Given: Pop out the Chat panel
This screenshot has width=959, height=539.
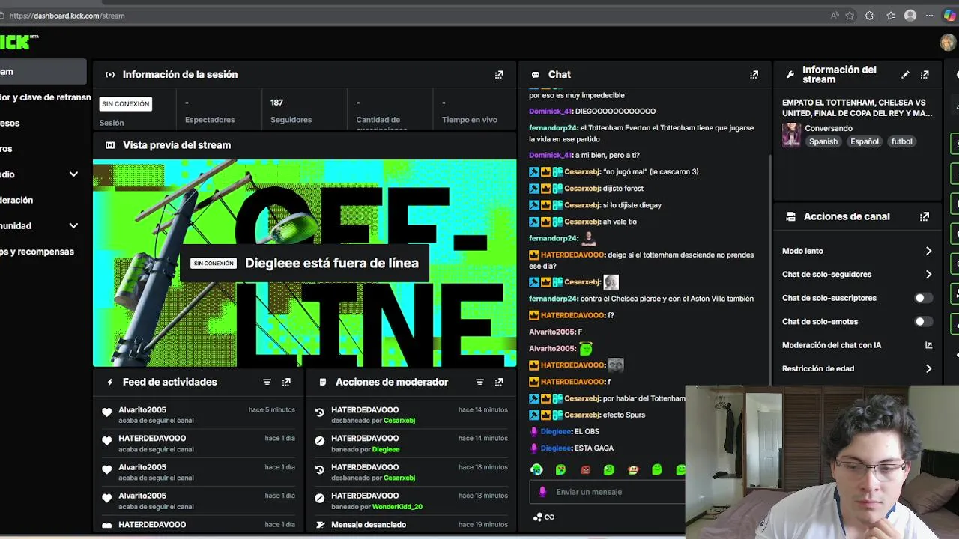Looking at the screenshot, I should [x=754, y=75].
